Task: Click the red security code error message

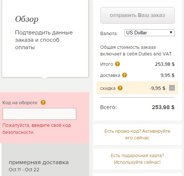Action: pos(36,129)
